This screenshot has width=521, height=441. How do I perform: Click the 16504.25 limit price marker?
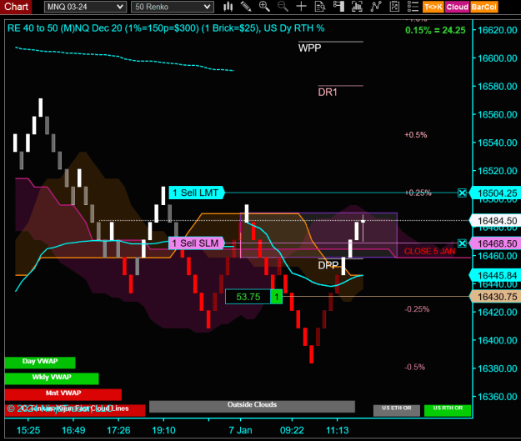[495, 193]
